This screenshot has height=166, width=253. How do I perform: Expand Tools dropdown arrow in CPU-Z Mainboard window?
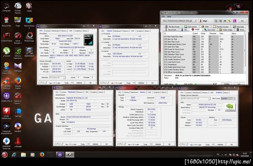point(88,144)
